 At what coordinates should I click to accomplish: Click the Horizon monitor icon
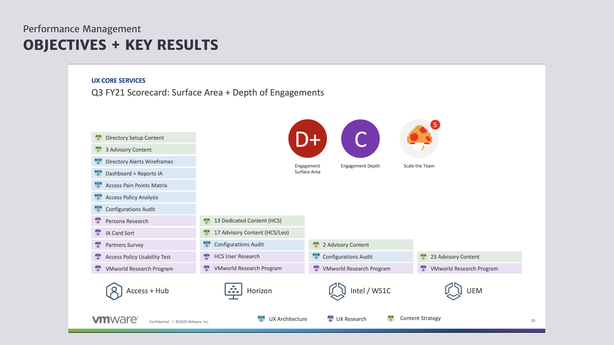[x=233, y=291]
